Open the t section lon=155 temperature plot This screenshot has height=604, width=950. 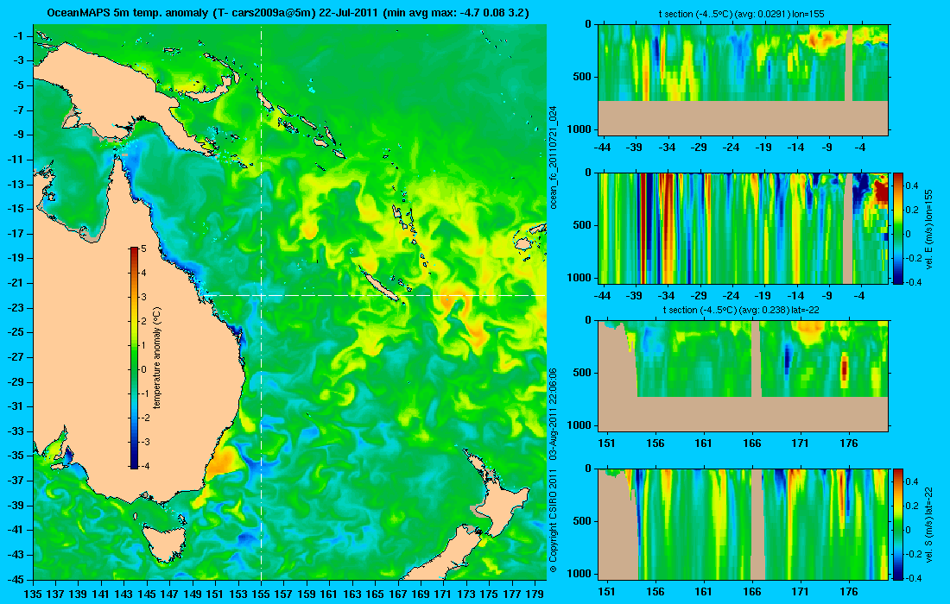(744, 79)
